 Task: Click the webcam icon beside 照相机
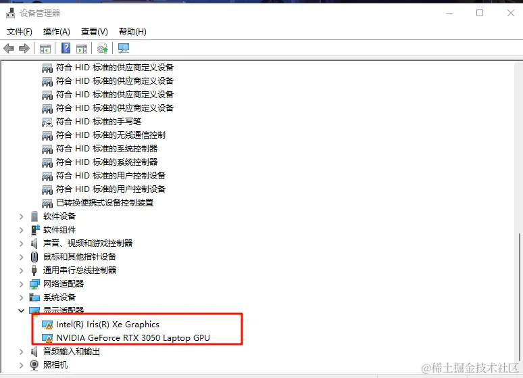click(x=34, y=365)
